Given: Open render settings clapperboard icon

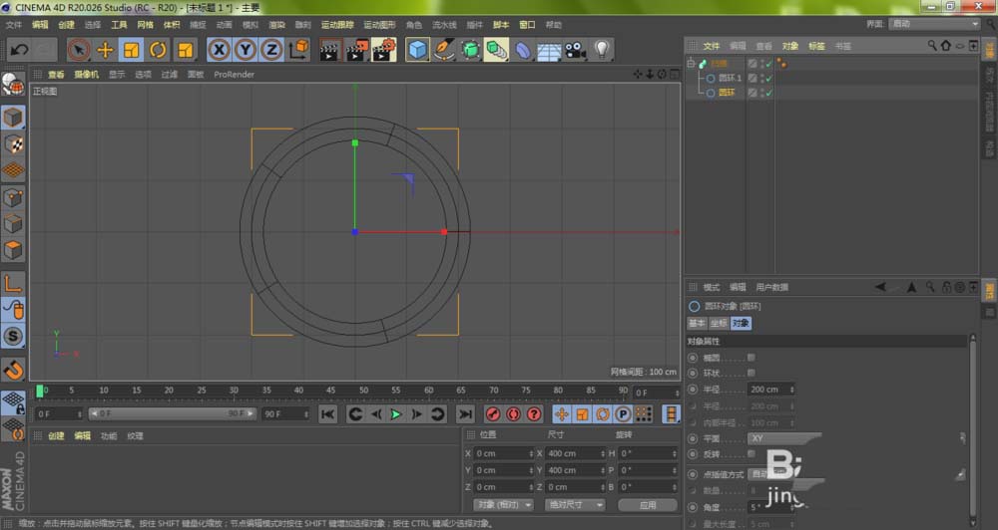Looking at the screenshot, I should pyautogui.click(x=383, y=50).
